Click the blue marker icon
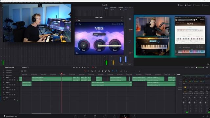This screenshot has width=210, height=118. click(116, 71)
